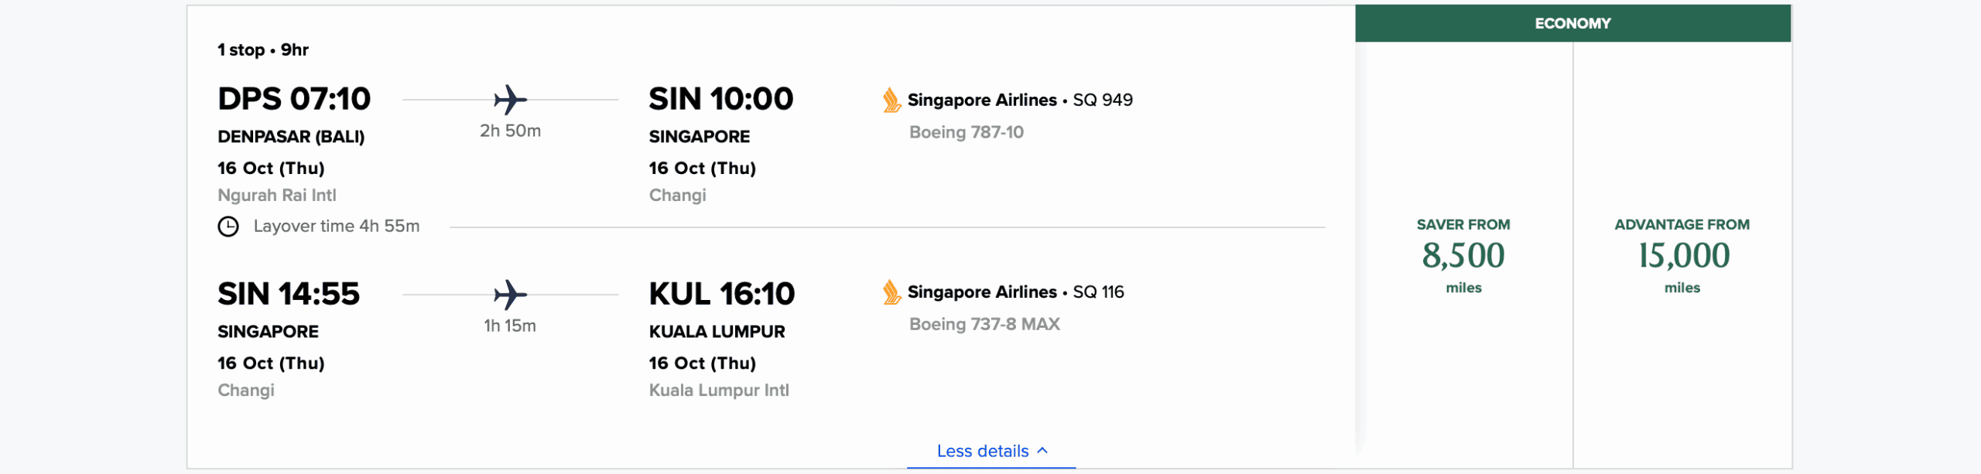Click the Layover time 4h 55m text
1981x474 pixels.
(336, 227)
